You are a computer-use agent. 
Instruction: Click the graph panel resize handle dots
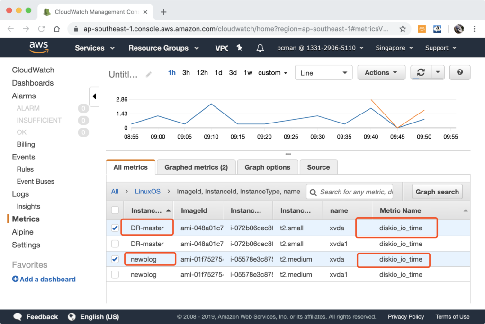coord(288,154)
